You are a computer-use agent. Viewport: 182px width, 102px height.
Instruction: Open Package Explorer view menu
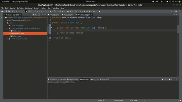pos(39,15)
